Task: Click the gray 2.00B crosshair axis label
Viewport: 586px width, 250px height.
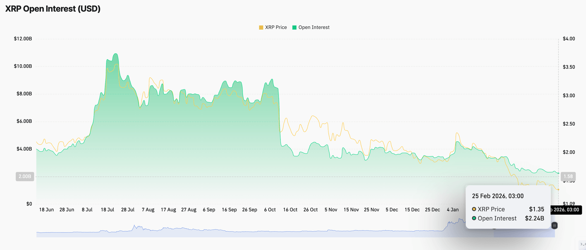Action: (x=25, y=177)
